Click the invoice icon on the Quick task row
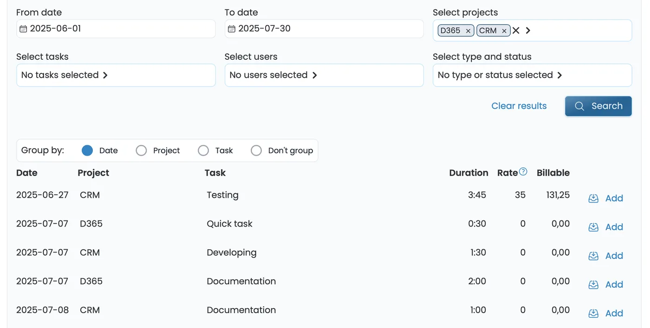Viewport: 650px width, 328px height. tap(593, 227)
